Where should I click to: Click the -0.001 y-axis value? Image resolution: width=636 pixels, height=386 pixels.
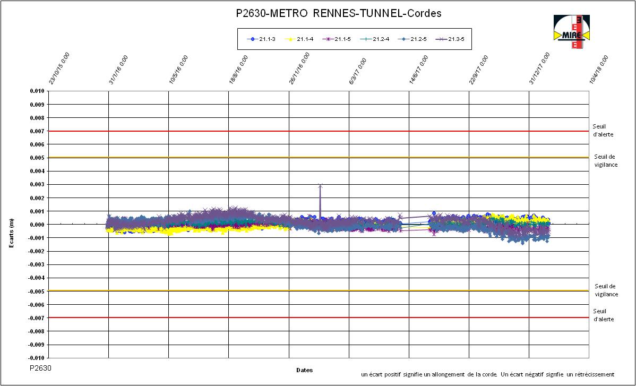(36, 238)
